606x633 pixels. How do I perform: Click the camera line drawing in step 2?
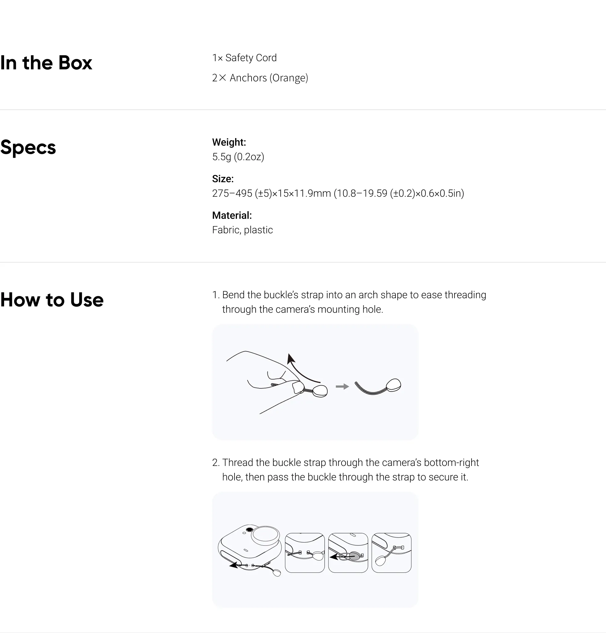coord(250,549)
